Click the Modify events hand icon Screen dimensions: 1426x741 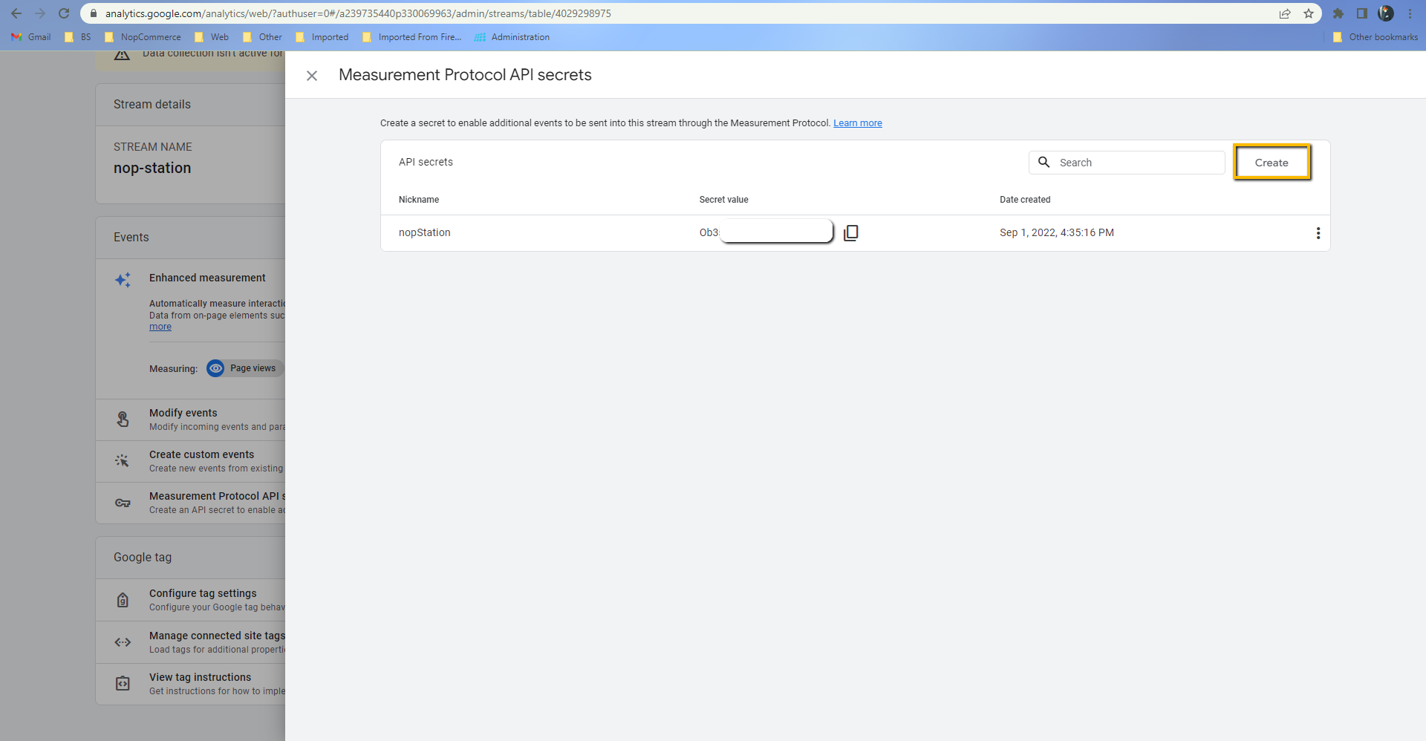123,420
